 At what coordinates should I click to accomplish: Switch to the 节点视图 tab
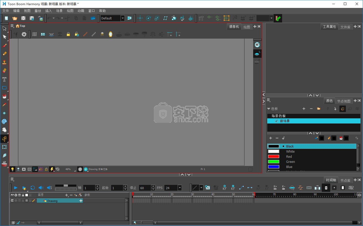click(x=344, y=101)
